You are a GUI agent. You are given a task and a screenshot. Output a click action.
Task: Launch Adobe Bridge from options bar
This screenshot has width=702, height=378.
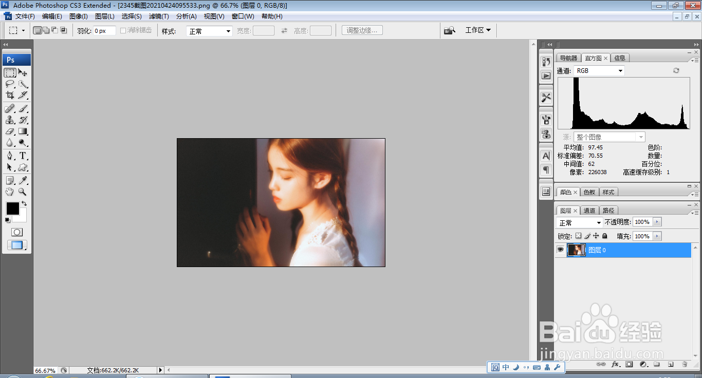[x=450, y=30]
